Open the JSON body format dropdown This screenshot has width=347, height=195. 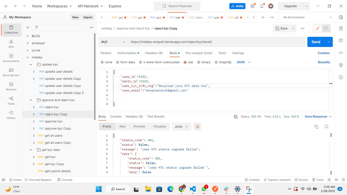243,62
